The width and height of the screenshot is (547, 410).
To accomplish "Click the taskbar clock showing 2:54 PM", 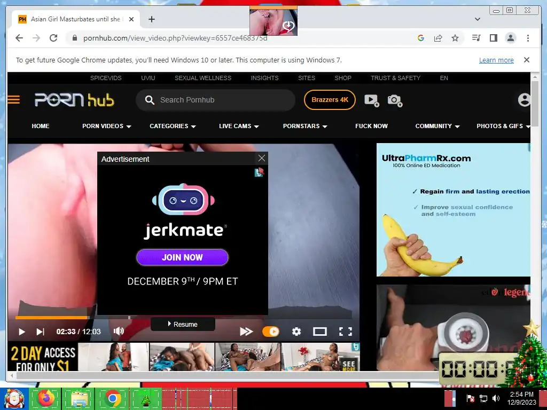I will (521, 398).
